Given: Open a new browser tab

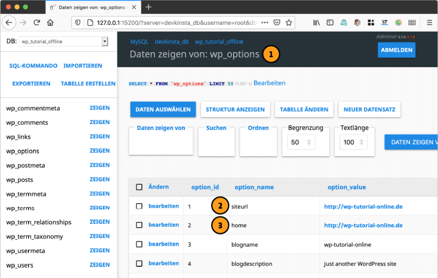Looking at the screenshot, I should (148, 7).
